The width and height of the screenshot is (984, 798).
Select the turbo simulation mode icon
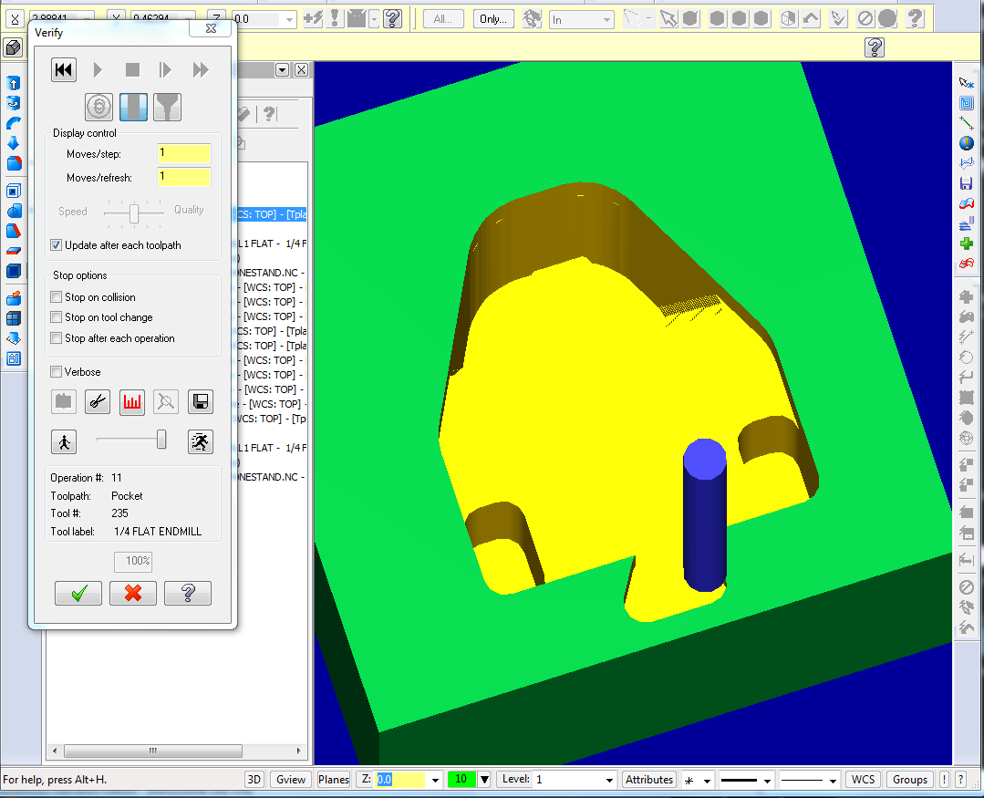pyautogui.click(x=98, y=108)
